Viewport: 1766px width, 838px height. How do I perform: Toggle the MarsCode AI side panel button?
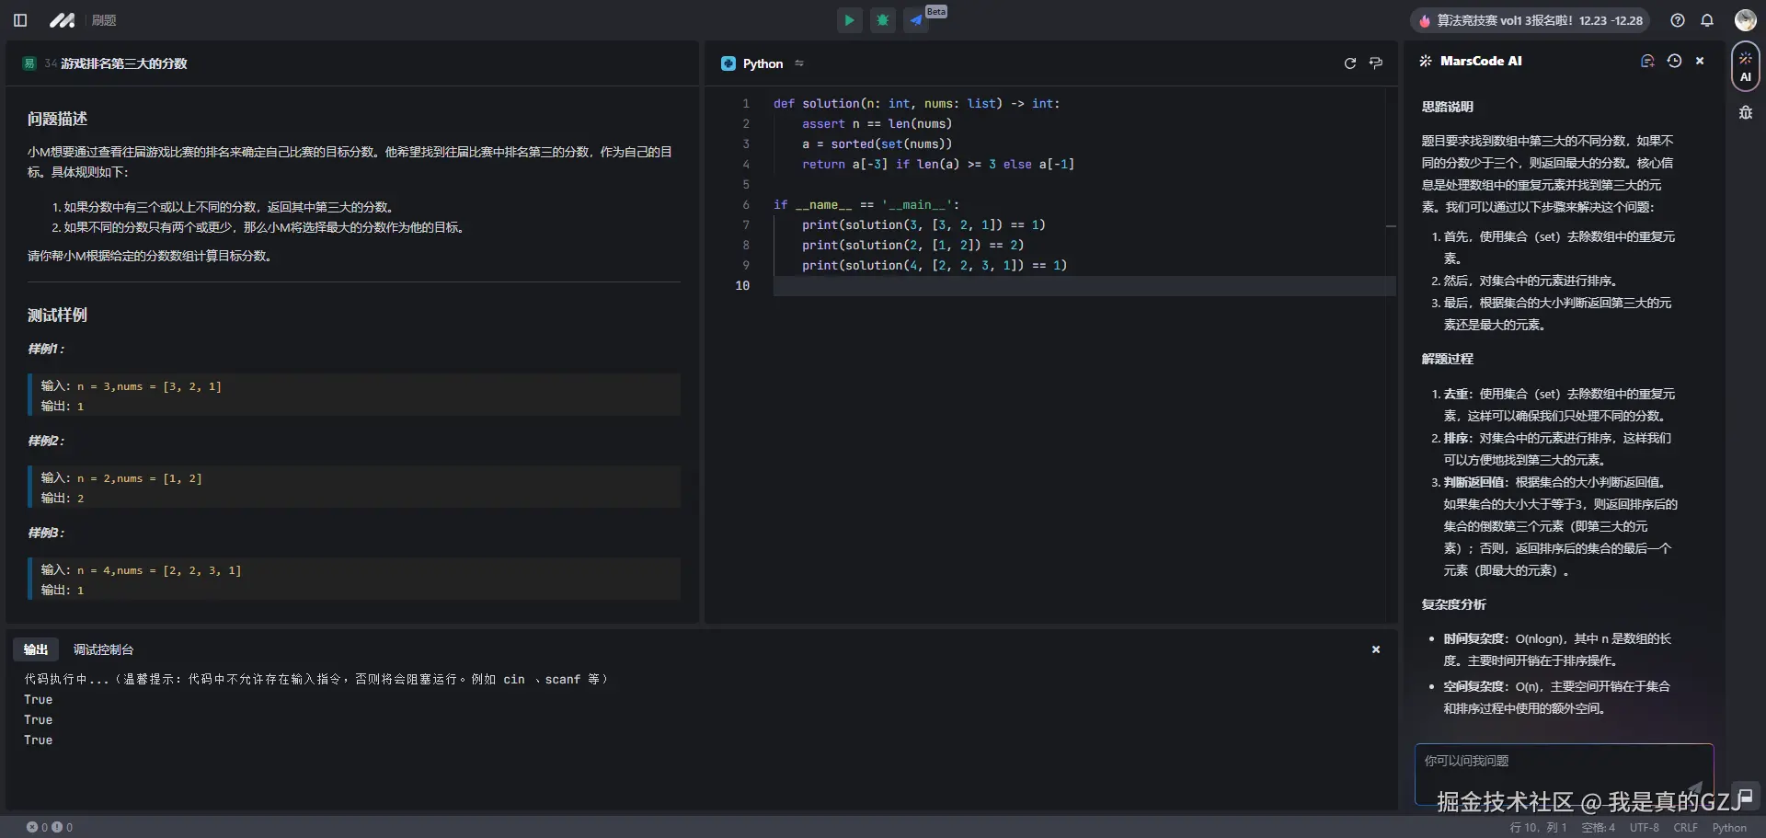(1745, 67)
